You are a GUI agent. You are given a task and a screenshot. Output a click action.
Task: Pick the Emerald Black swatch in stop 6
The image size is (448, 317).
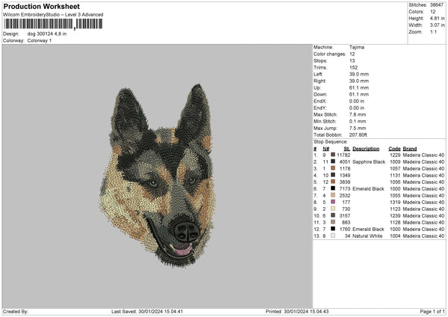point(333,188)
